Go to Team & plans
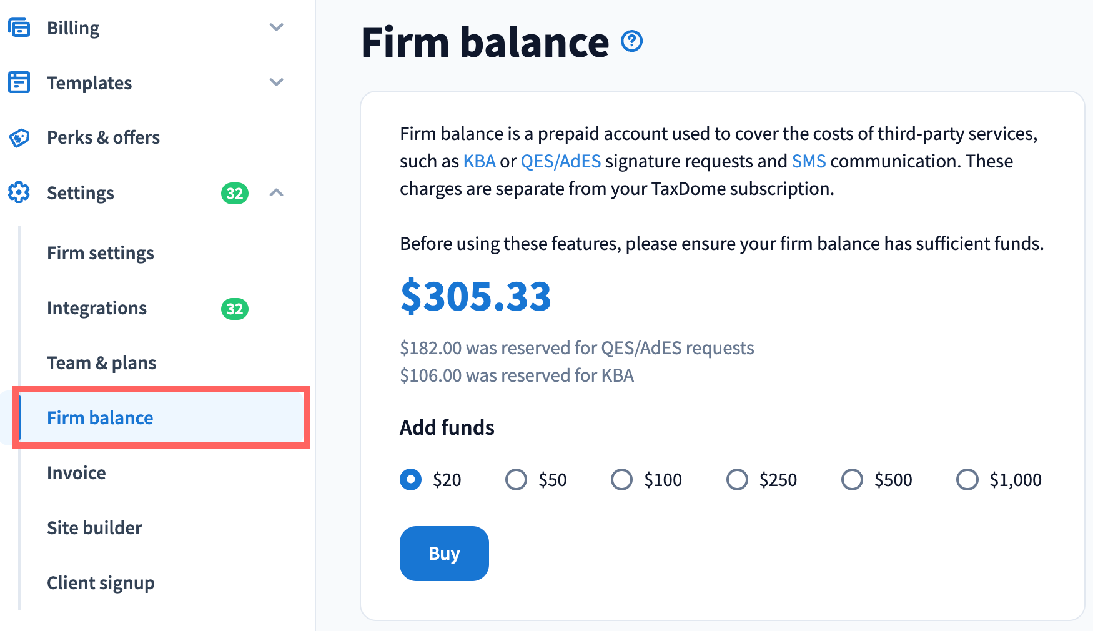The height and width of the screenshot is (631, 1093). tap(102, 363)
